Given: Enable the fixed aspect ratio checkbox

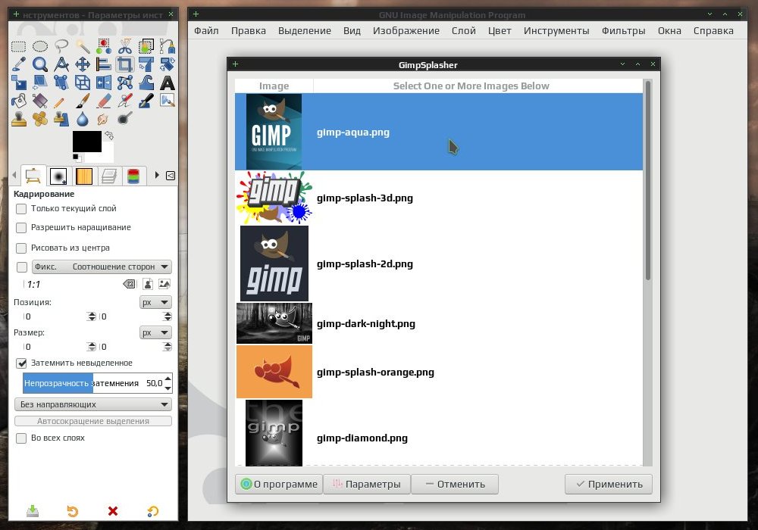Looking at the screenshot, I should pos(22,267).
